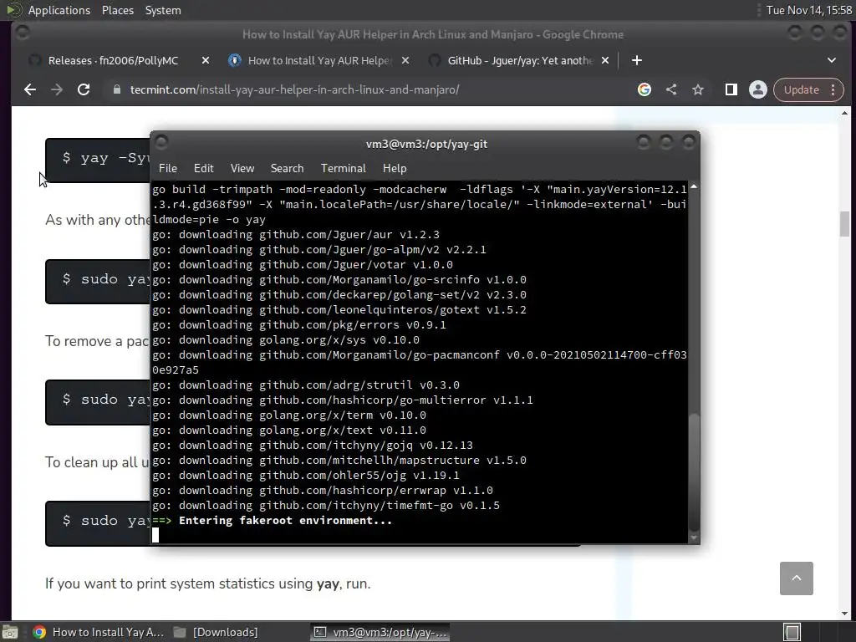Go forward in Chrome

57,89
